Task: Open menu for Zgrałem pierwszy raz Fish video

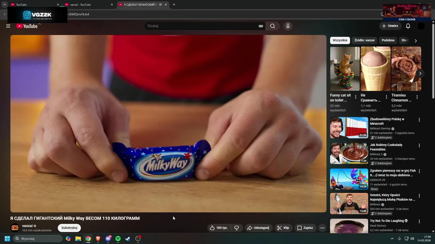Action: pyautogui.click(x=419, y=171)
